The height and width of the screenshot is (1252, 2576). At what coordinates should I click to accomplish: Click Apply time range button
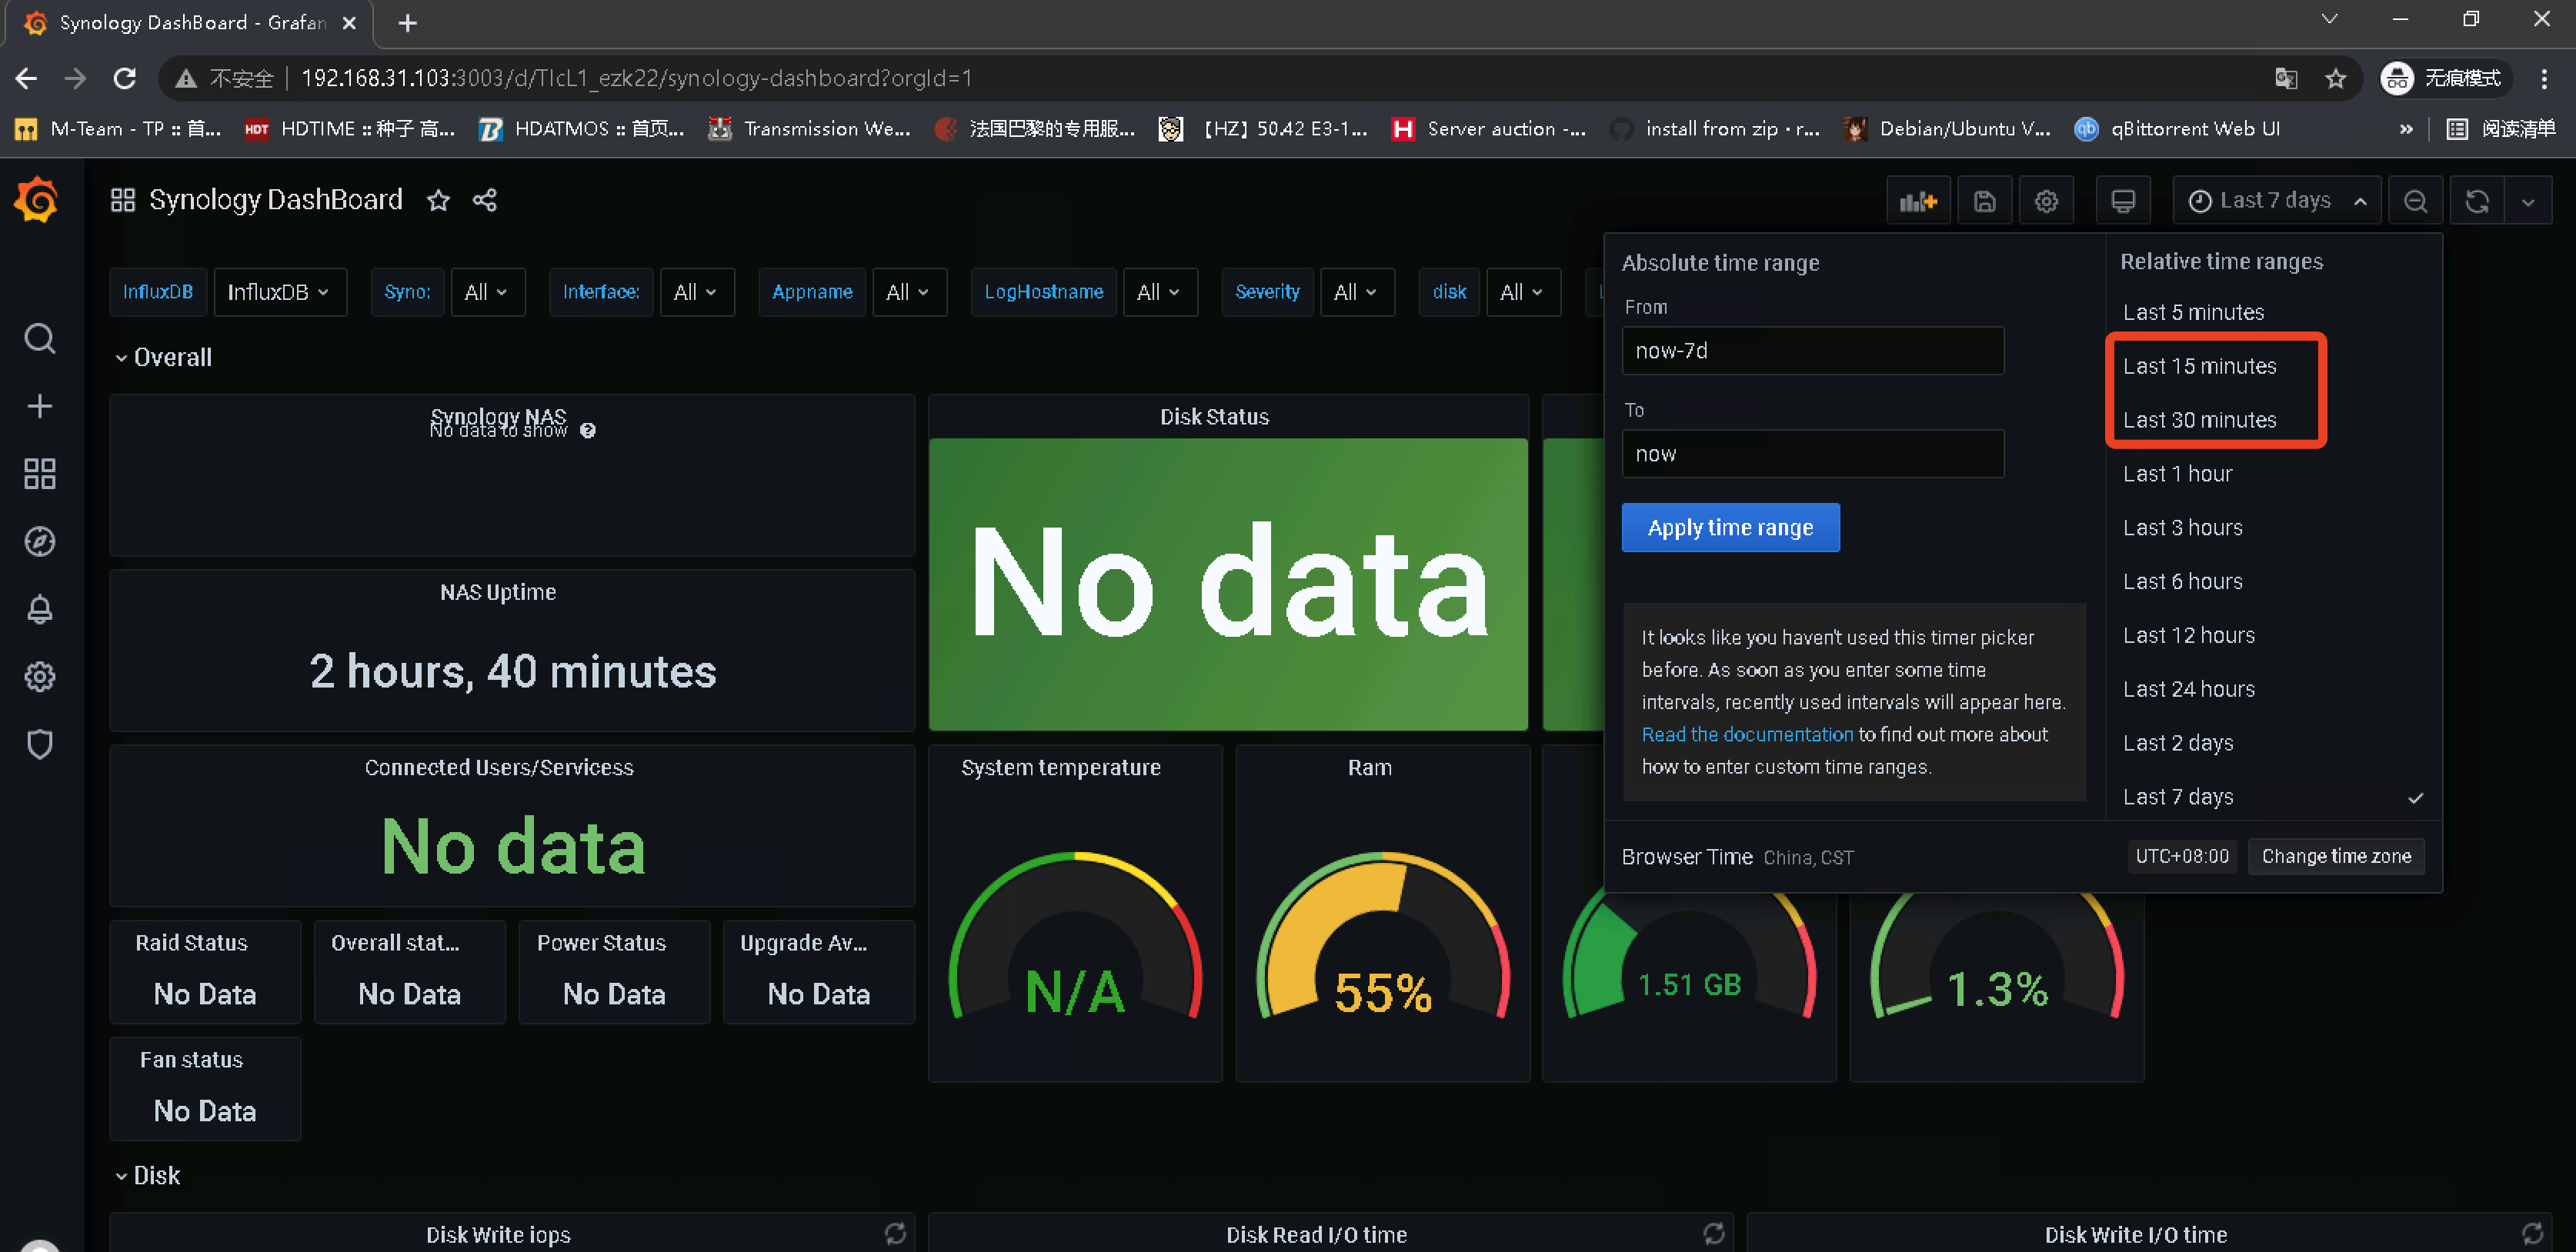(x=1730, y=528)
